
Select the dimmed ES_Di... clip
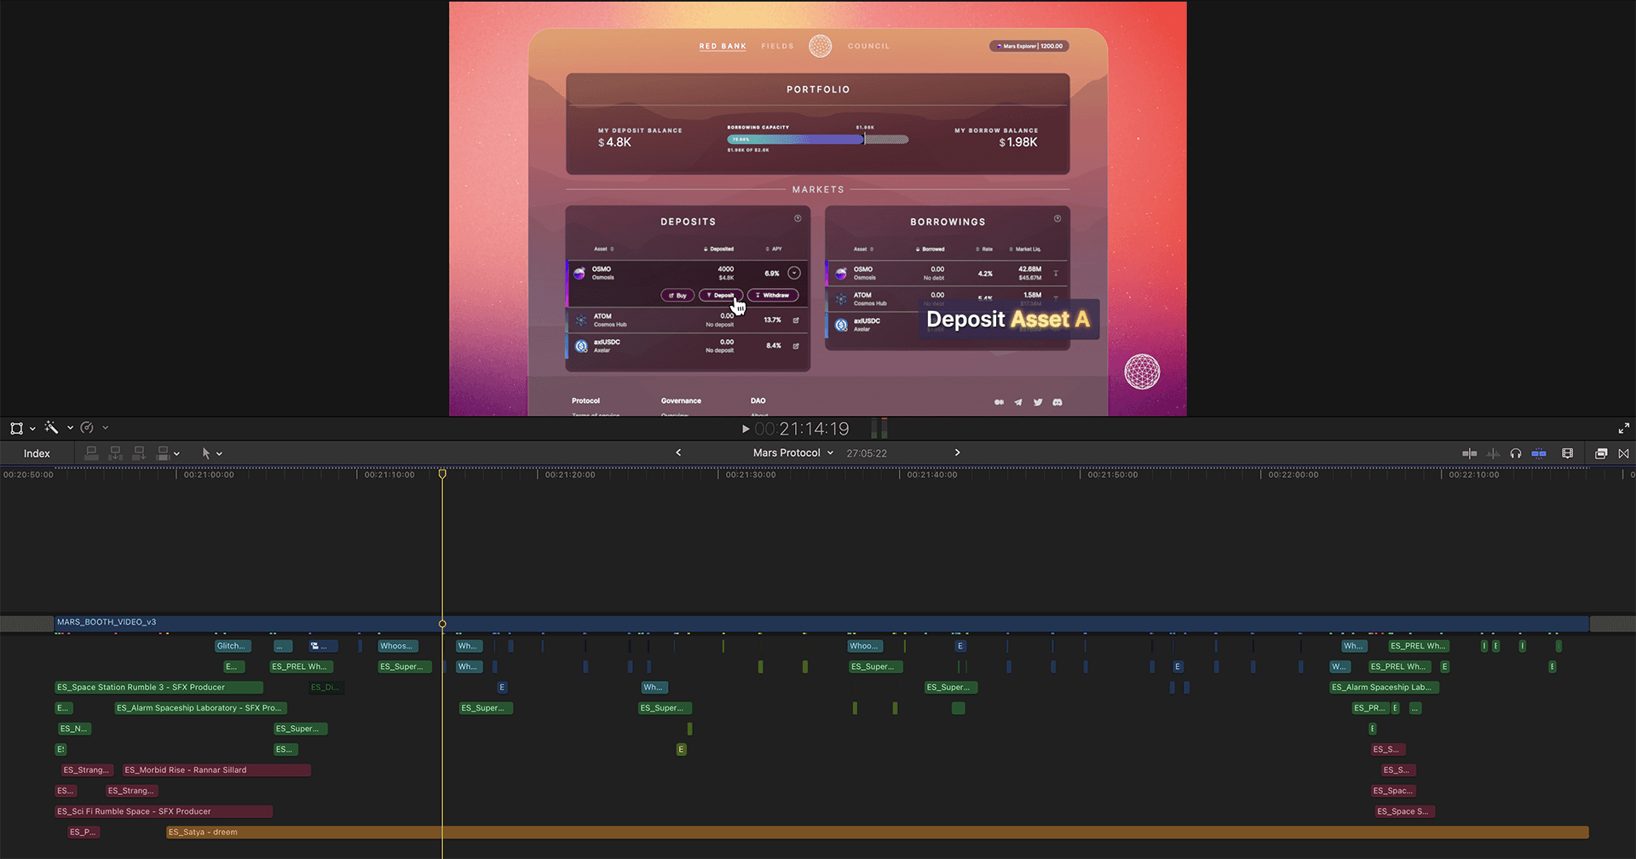coord(325,687)
